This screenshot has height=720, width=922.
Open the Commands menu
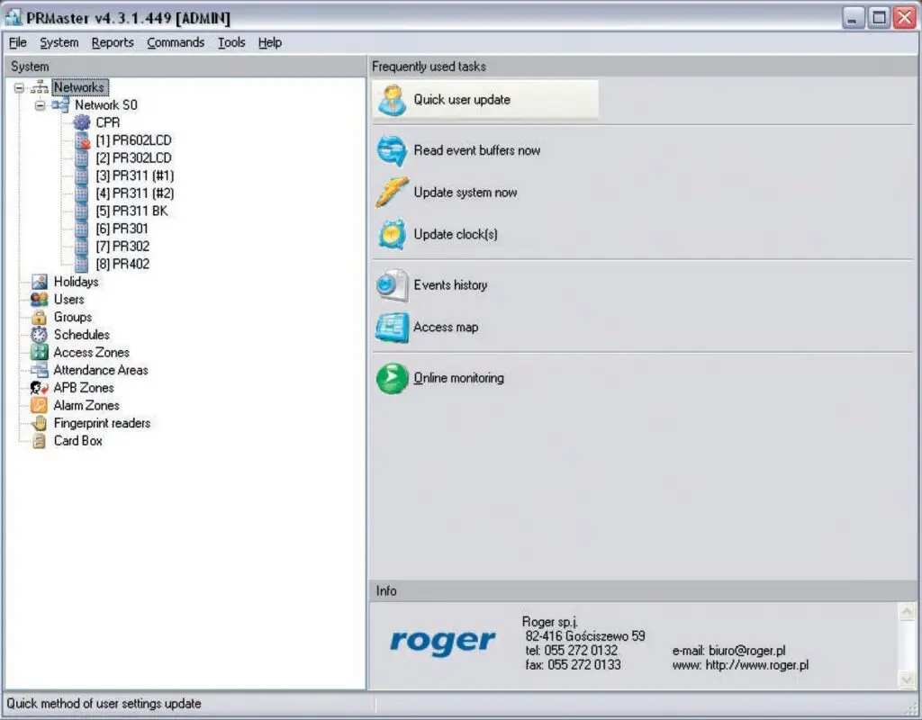tap(176, 42)
